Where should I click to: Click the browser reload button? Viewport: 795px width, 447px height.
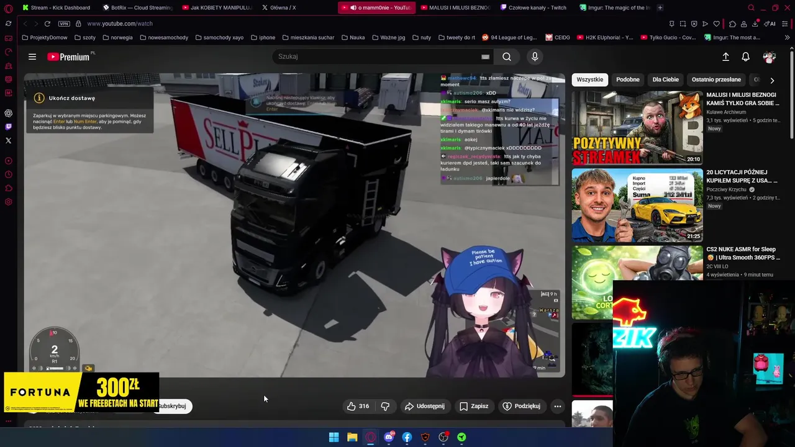click(x=47, y=24)
